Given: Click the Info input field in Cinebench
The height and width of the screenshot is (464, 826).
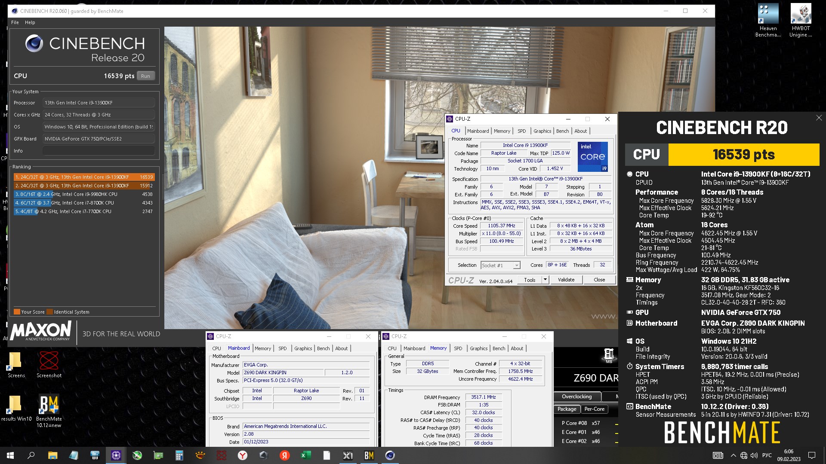Looking at the screenshot, I should pos(99,151).
